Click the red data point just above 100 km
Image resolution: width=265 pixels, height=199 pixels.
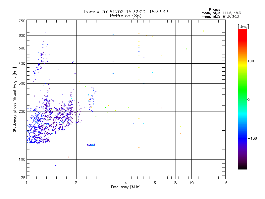(x=69, y=157)
